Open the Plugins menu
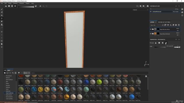The image size is (184, 103). tap(28, 3)
